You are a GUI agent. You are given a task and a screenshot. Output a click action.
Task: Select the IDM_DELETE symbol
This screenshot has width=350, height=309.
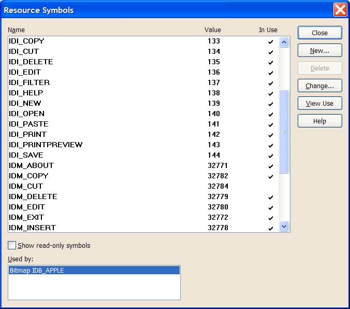coord(143,196)
